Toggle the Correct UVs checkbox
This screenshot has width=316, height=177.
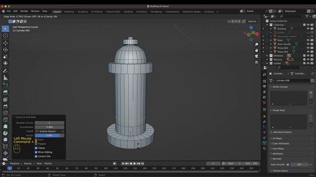[x=36, y=156]
